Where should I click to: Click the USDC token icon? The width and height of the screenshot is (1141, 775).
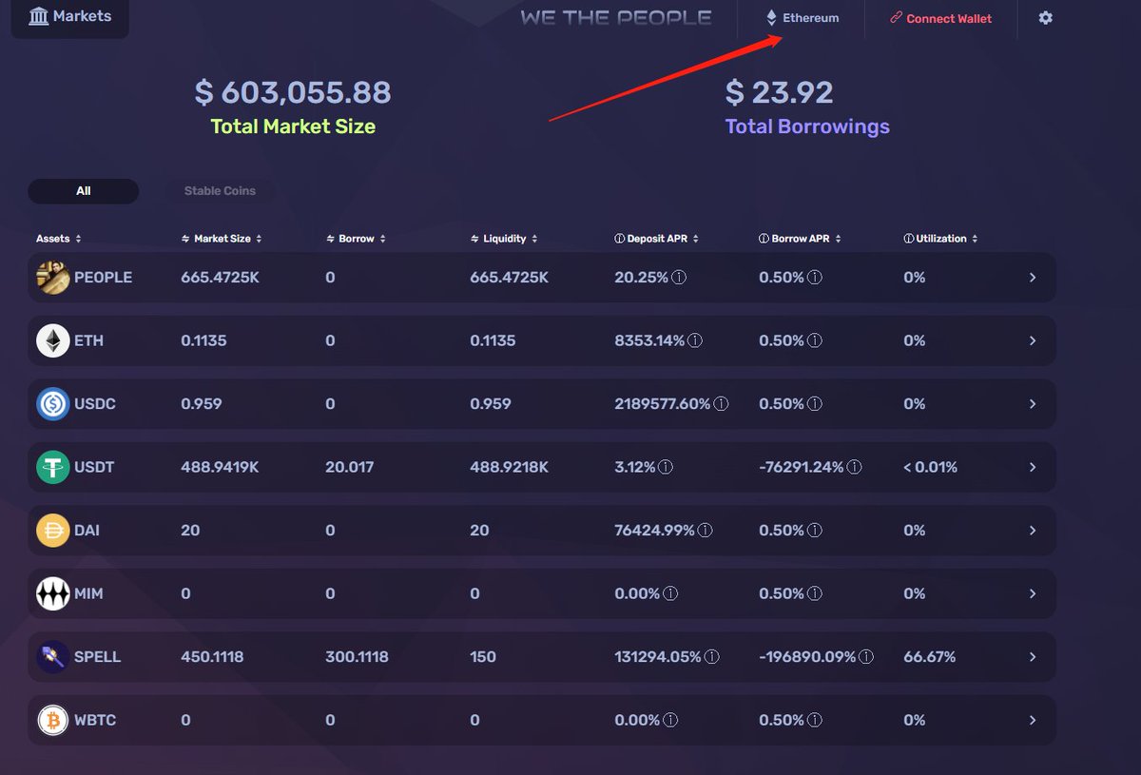[x=53, y=404]
